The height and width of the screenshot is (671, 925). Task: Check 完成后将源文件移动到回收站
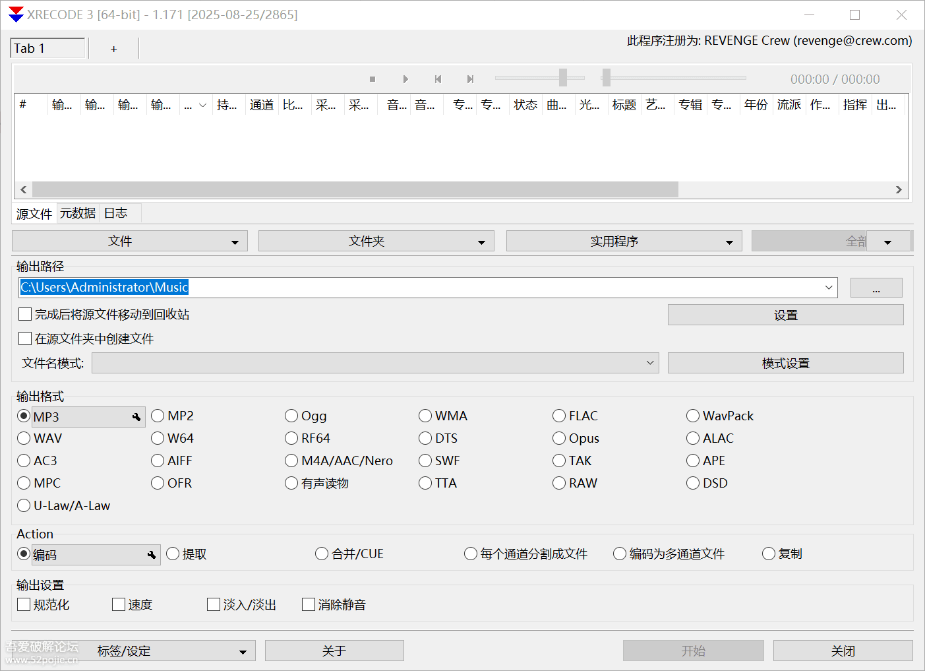coord(24,313)
